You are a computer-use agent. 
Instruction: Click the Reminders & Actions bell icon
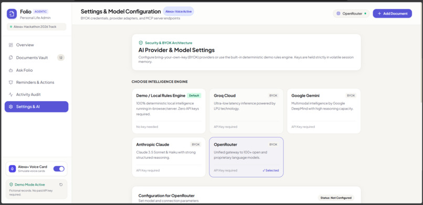(11, 82)
